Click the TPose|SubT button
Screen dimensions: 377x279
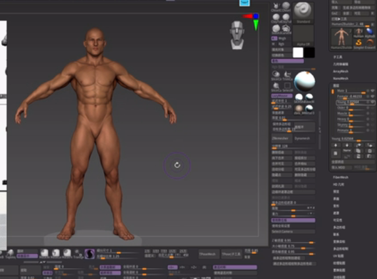pyautogui.click(x=231, y=254)
